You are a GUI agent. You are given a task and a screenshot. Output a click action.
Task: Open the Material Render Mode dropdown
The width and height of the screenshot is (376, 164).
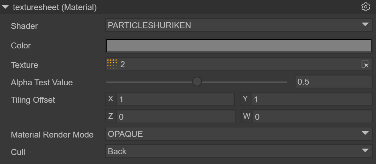(x=239, y=134)
